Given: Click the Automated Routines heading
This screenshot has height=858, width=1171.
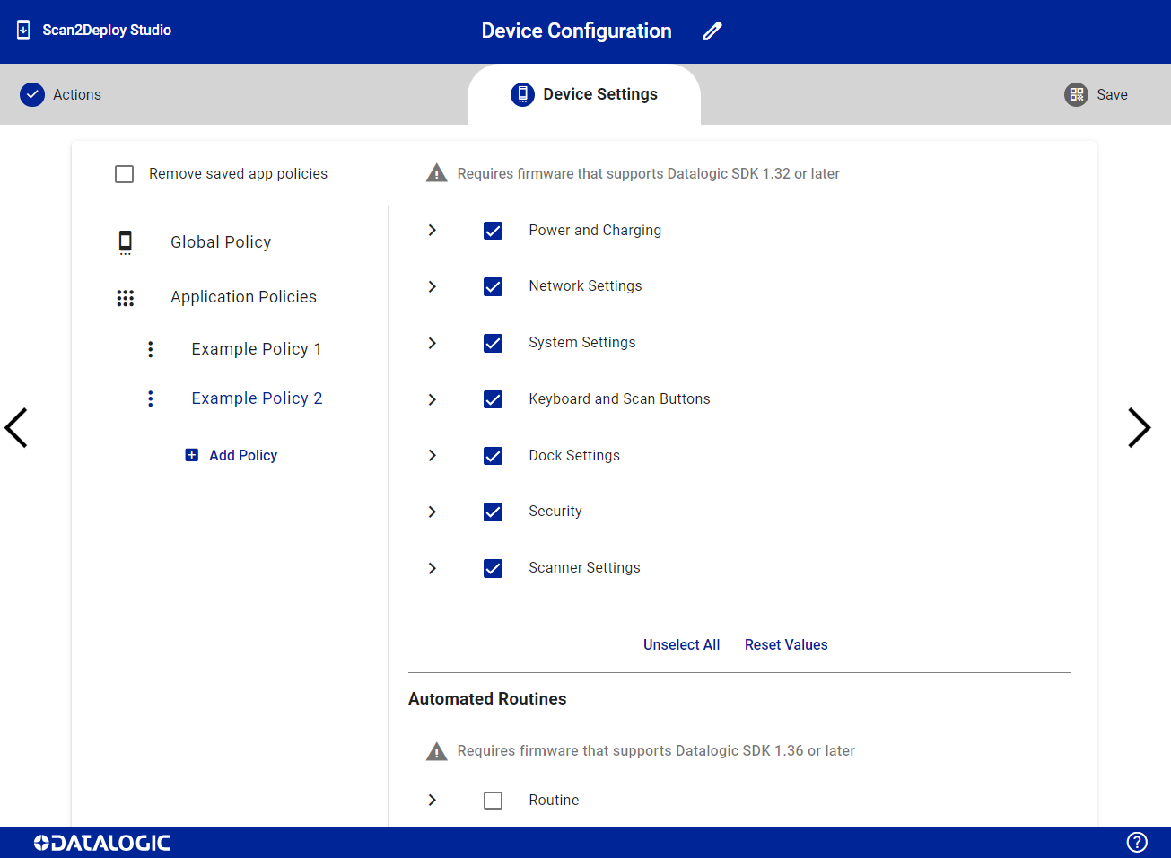Looking at the screenshot, I should (487, 699).
